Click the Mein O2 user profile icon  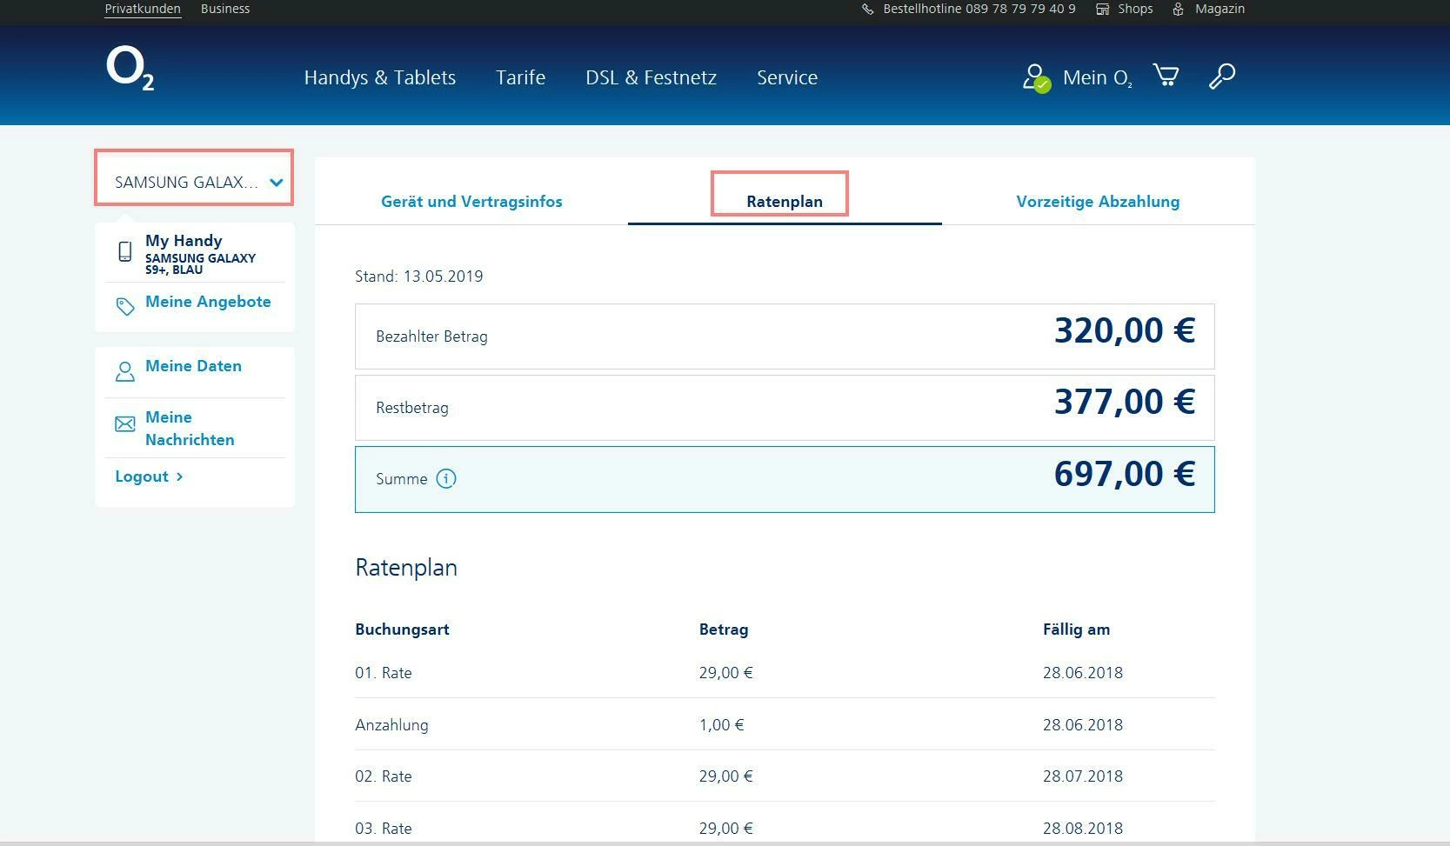click(1035, 77)
